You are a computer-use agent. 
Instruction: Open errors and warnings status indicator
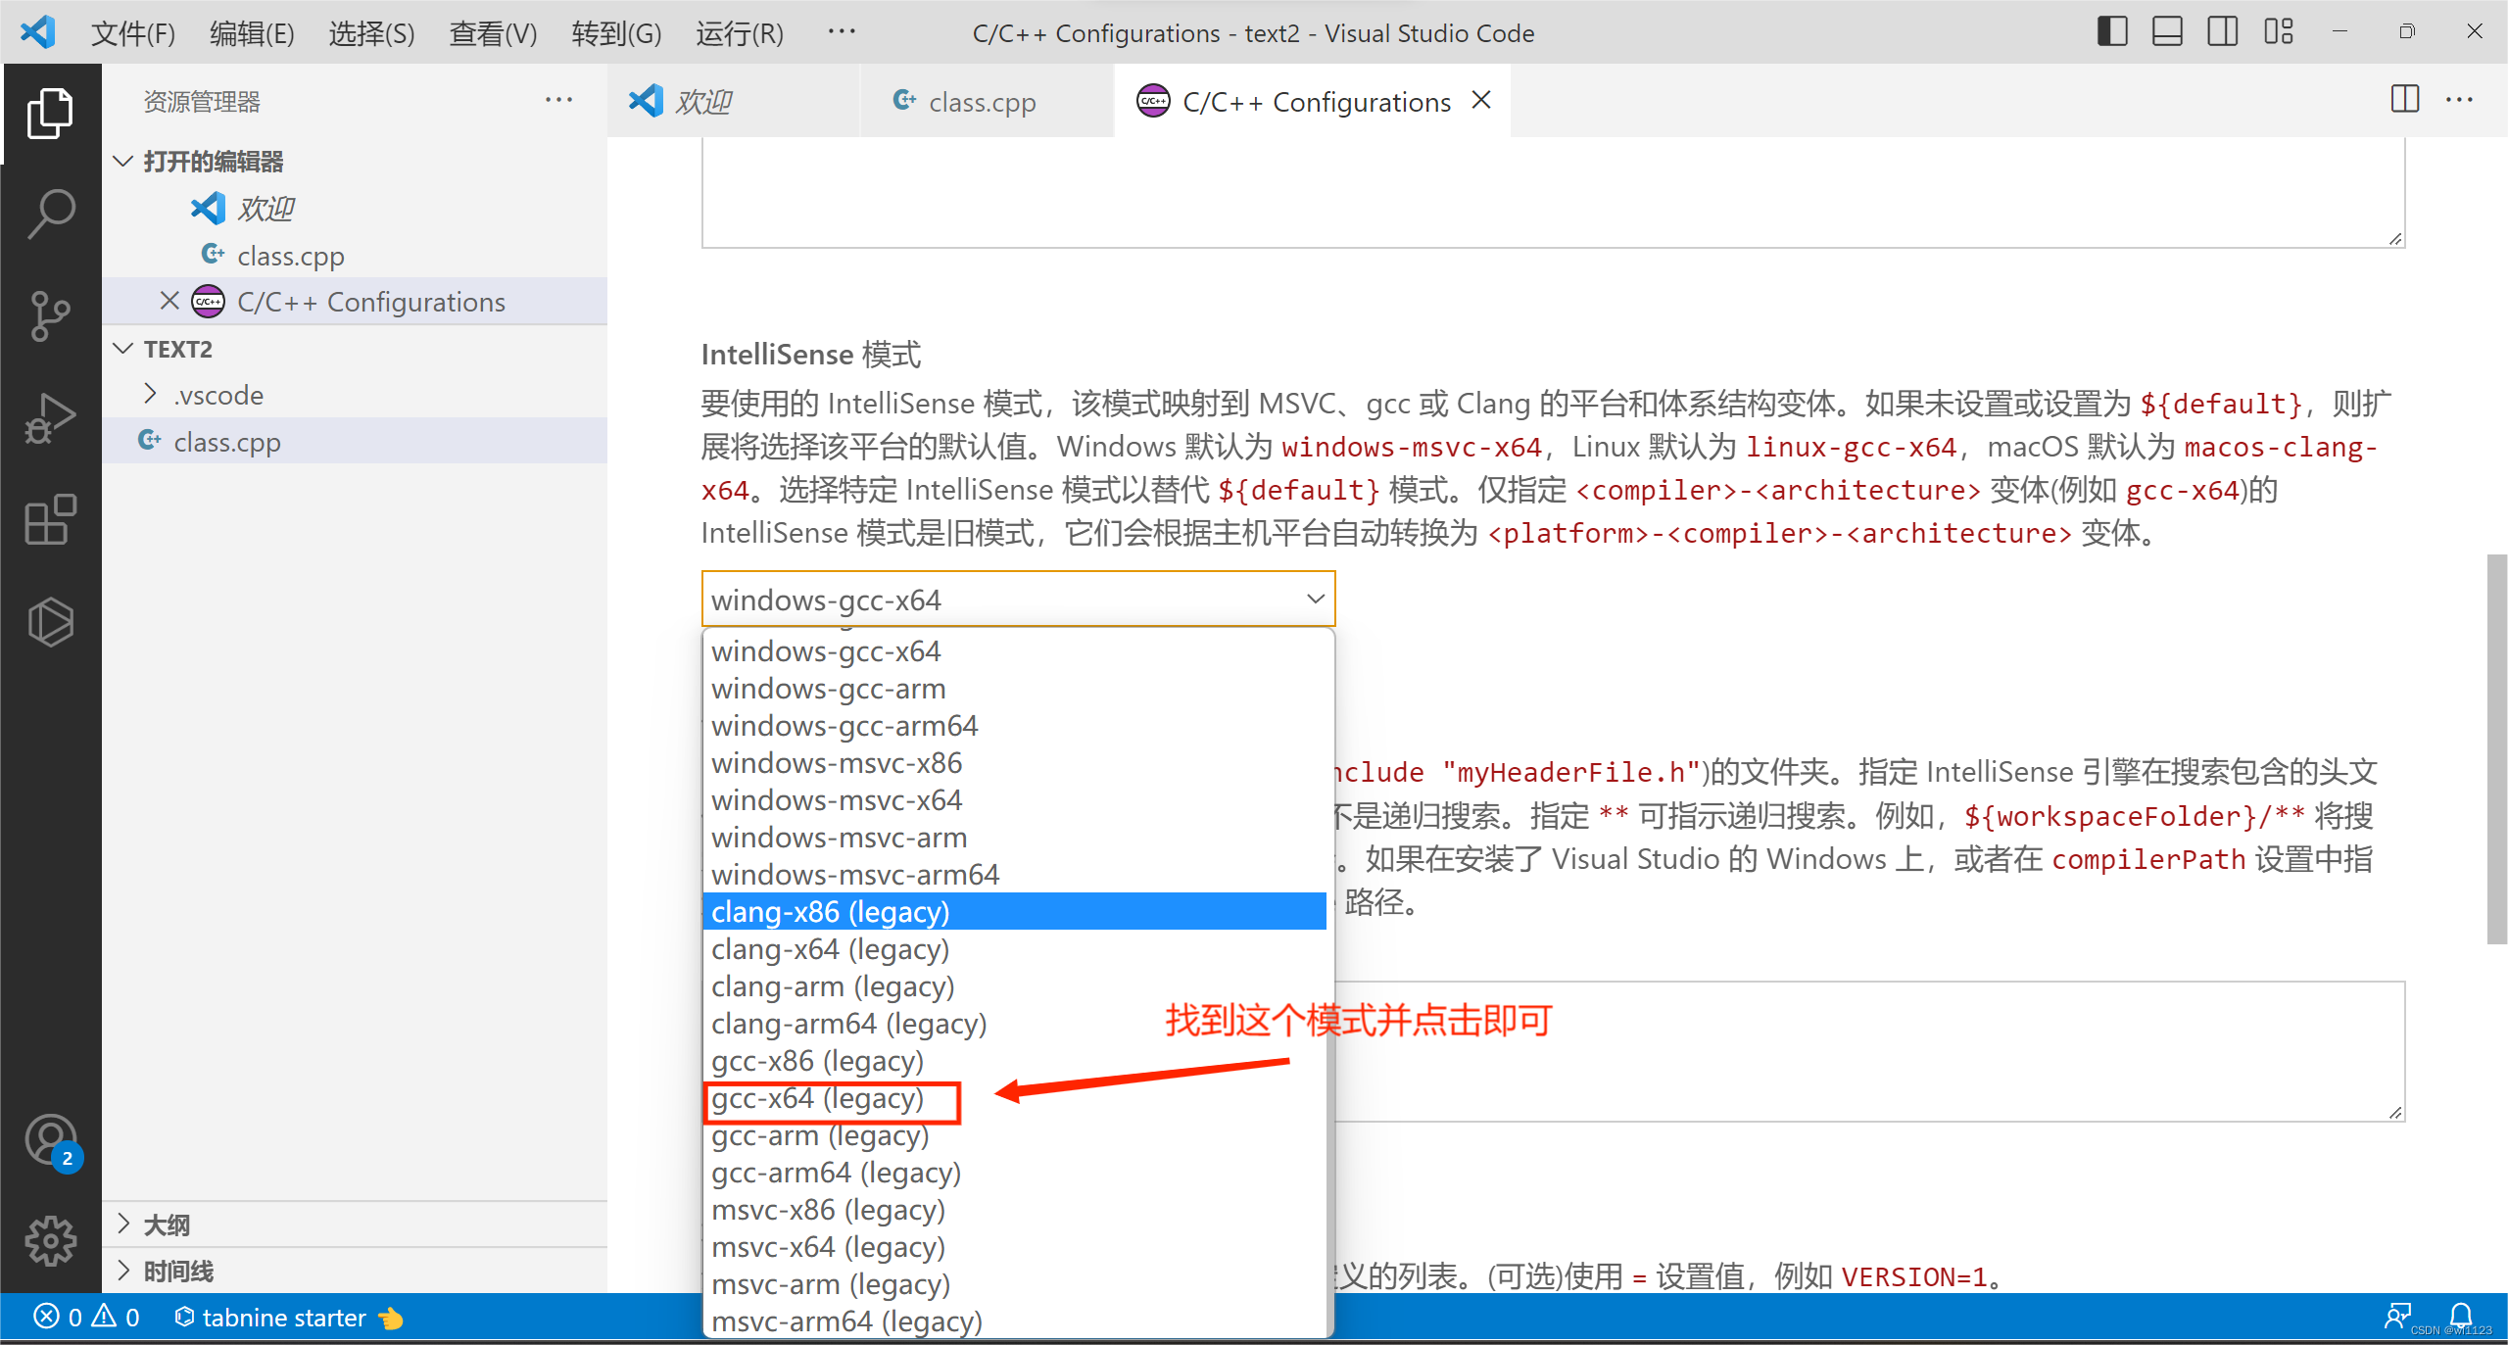(86, 1318)
